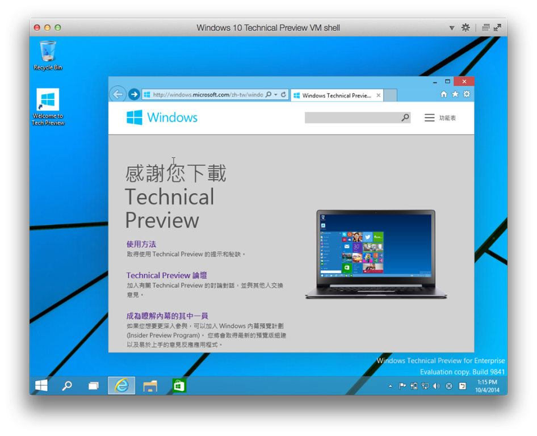Image resolution: width=537 pixels, height=436 pixels.
Task: Open the 使用方法 link
Action: [x=141, y=244]
